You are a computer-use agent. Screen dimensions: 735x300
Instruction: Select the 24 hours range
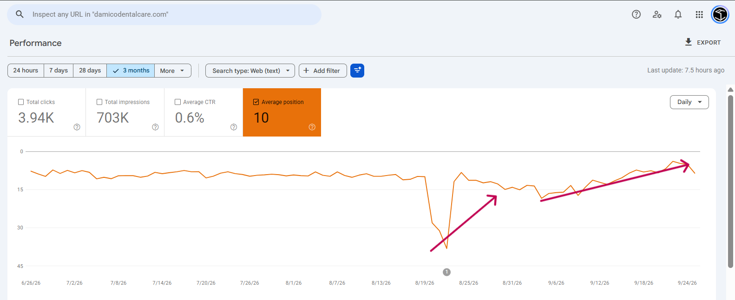pyautogui.click(x=26, y=71)
